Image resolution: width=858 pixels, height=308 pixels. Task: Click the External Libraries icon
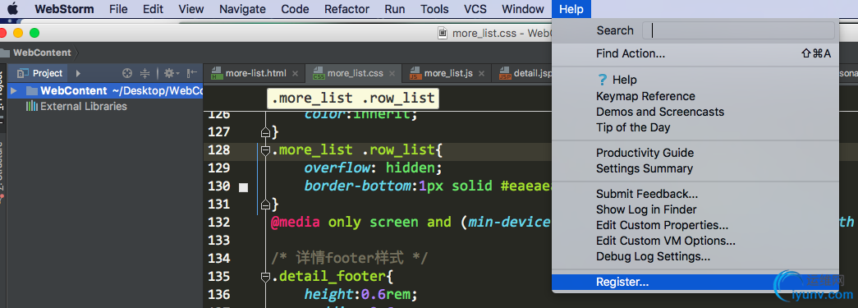[x=32, y=106]
